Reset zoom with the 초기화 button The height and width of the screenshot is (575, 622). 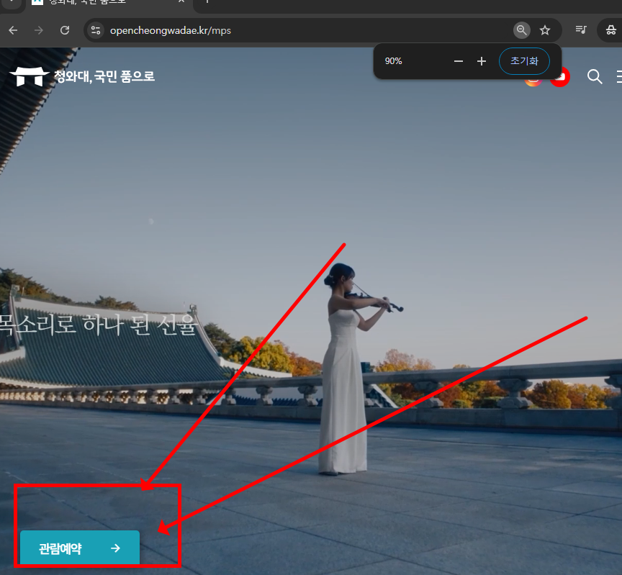click(x=524, y=61)
